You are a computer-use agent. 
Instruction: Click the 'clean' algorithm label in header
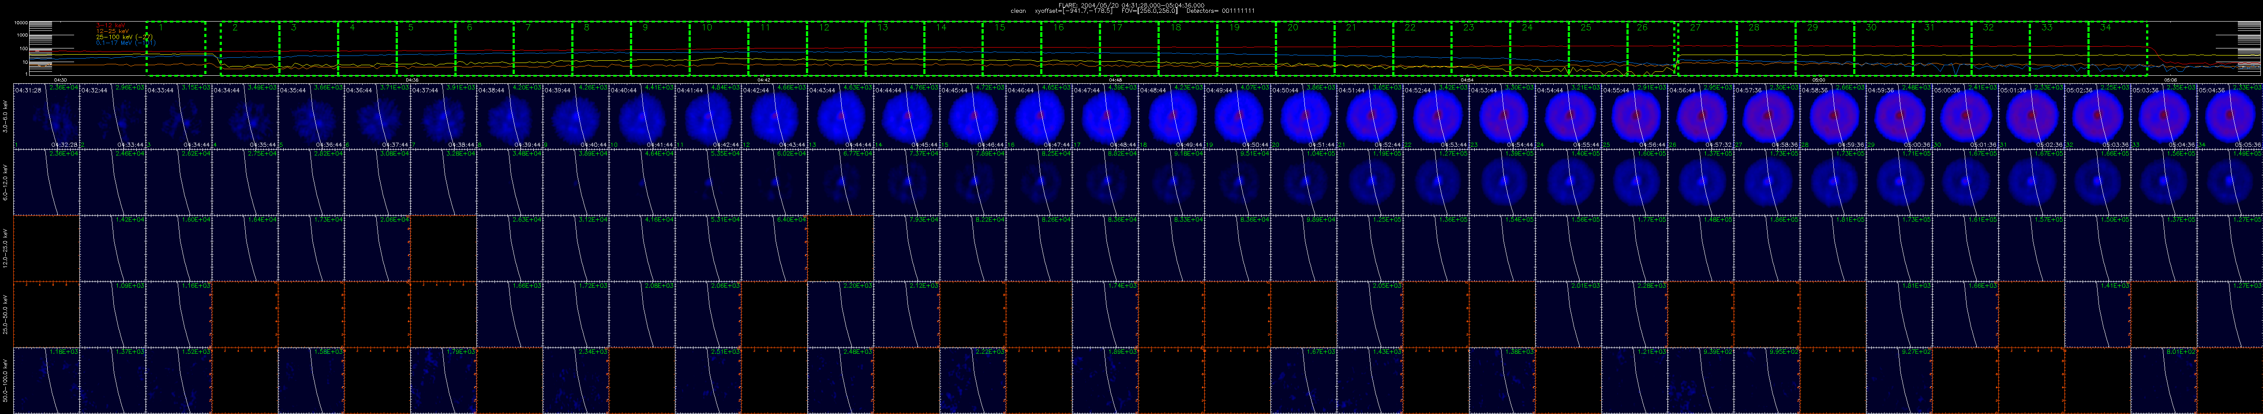point(1018,11)
